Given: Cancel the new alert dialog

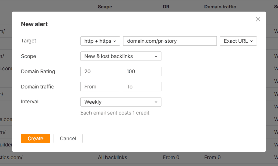Looking at the screenshot, I should click(x=68, y=138).
